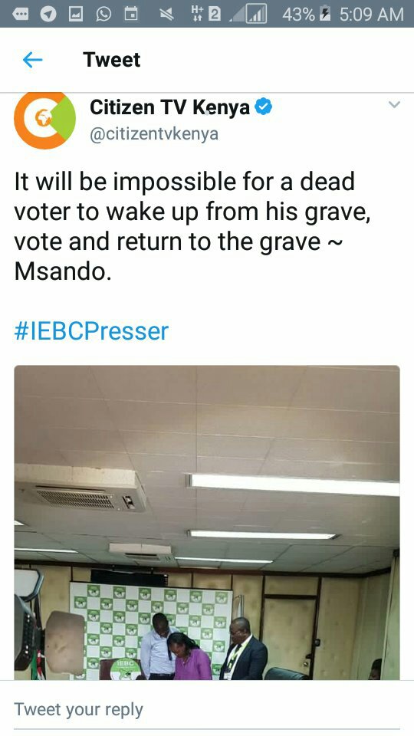Open the @citizentvkenya handle
The width and height of the screenshot is (414, 736).
[154, 133]
